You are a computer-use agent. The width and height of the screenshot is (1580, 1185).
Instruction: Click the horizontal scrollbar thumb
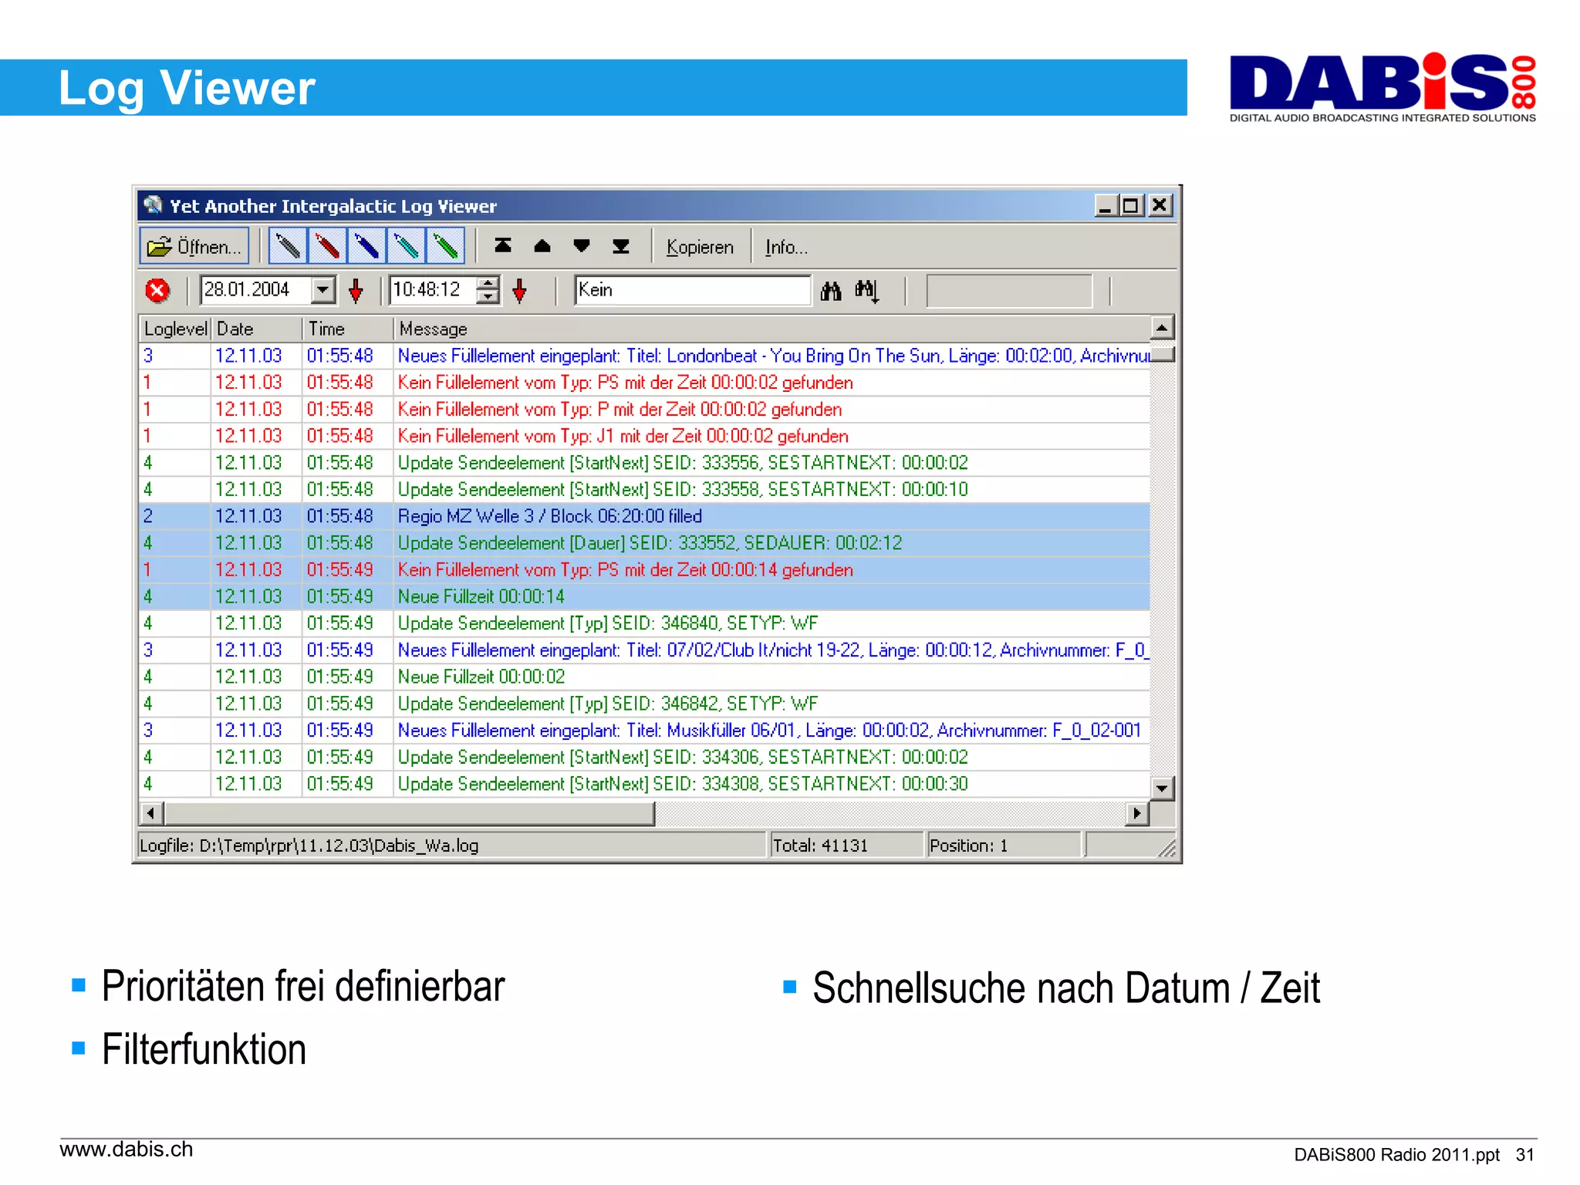409,813
